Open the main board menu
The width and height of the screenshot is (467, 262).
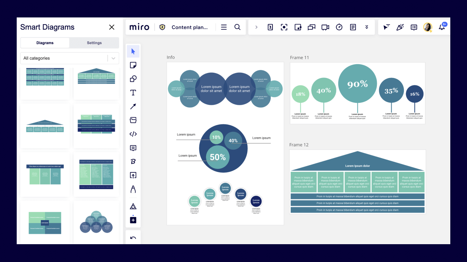pos(223,27)
